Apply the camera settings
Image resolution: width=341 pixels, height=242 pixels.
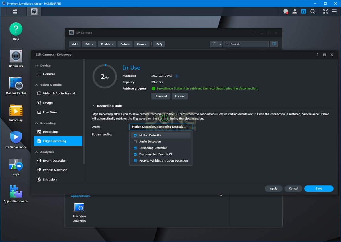(274, 189)
